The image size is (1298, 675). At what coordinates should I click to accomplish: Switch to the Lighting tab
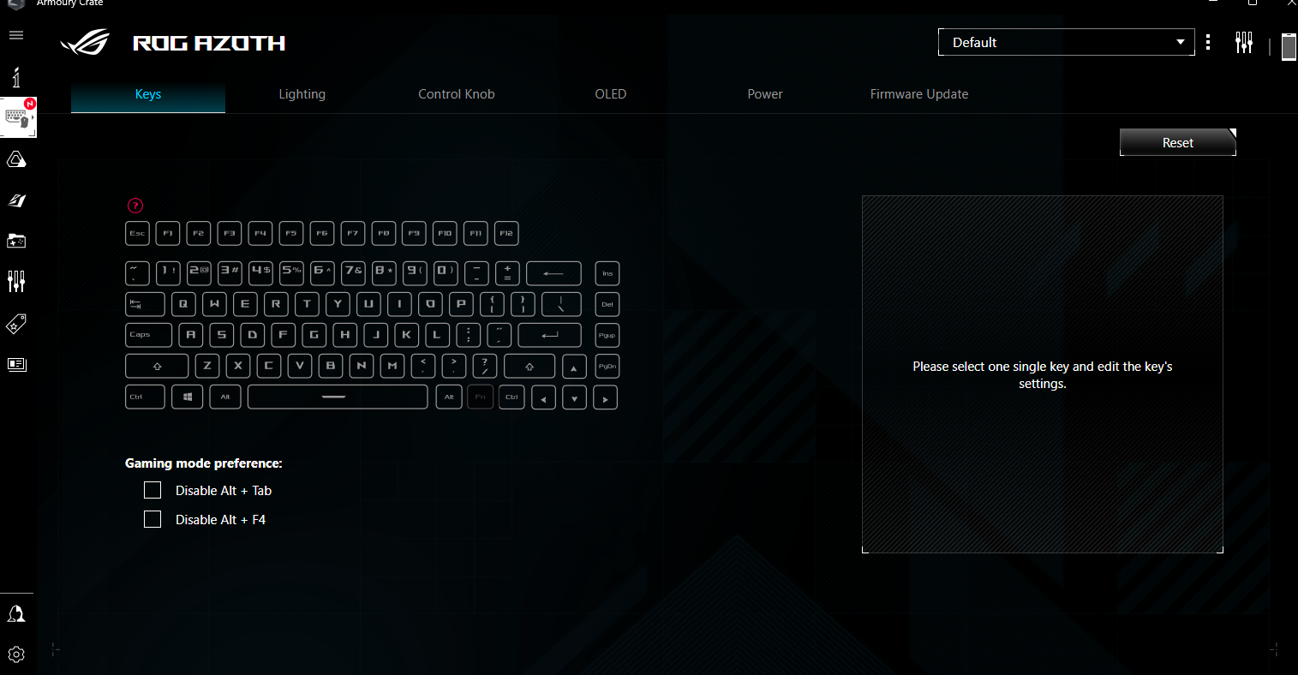tap(302, 94)
